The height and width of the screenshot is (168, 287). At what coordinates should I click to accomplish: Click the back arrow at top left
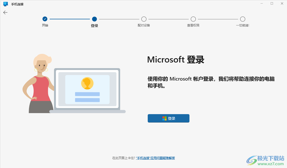click(5, 12)
